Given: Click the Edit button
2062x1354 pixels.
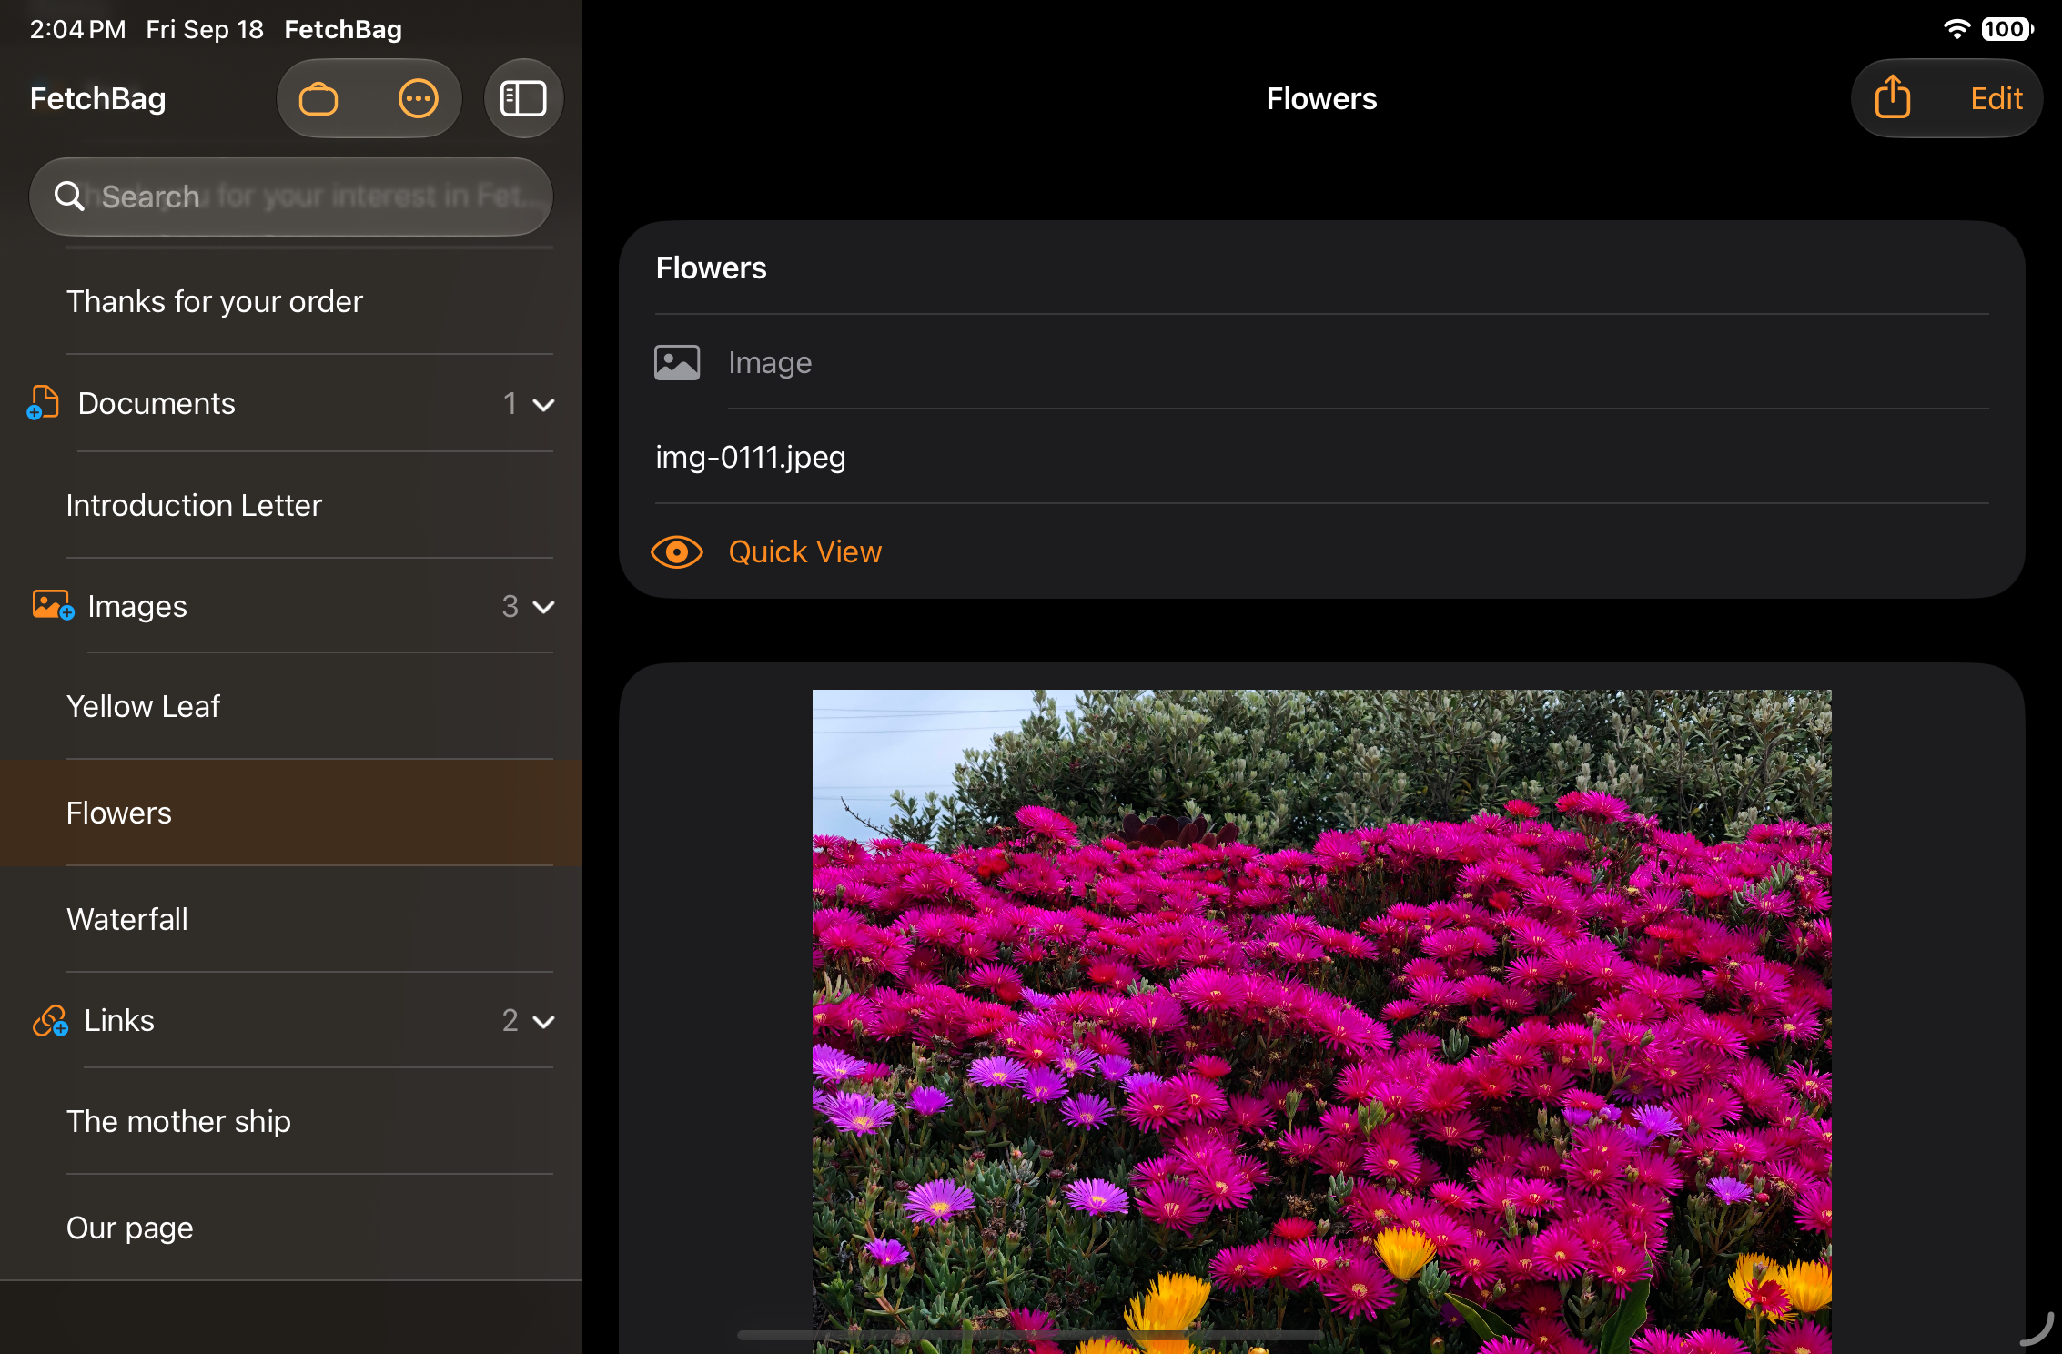Looking at the screenshot, I should (1996, 98).
